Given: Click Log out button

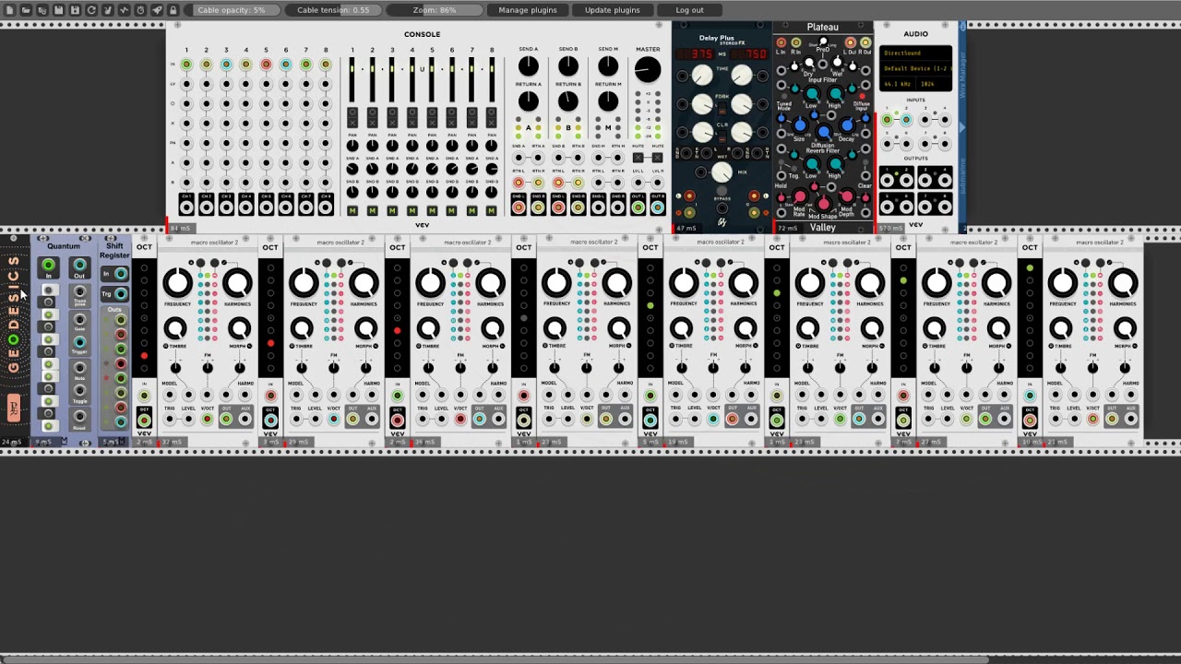Looking at the screenshot, I should (689, 10).
